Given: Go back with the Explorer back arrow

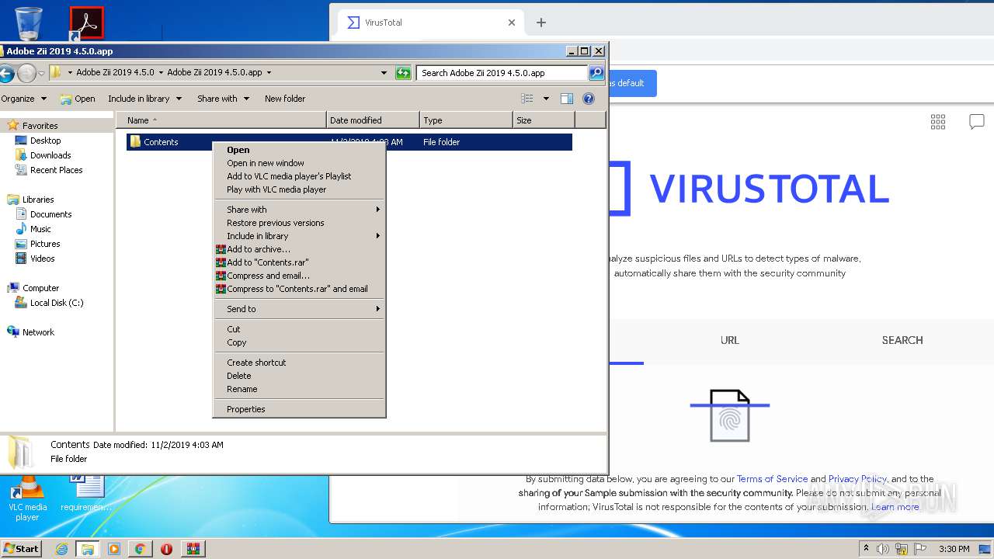Looking at the screenshot, I should (x=6, y=73).
